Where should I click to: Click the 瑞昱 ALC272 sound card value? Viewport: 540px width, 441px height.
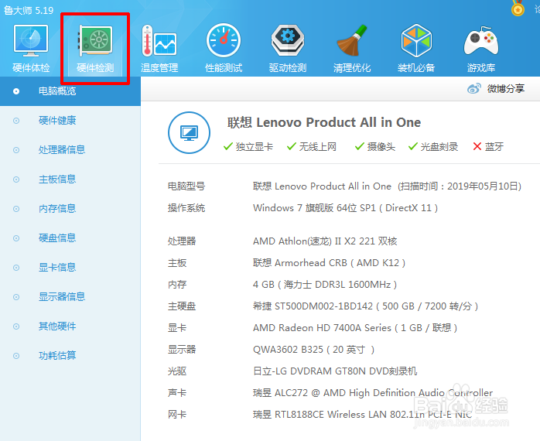pyautogui.click(x=373, y=393)
